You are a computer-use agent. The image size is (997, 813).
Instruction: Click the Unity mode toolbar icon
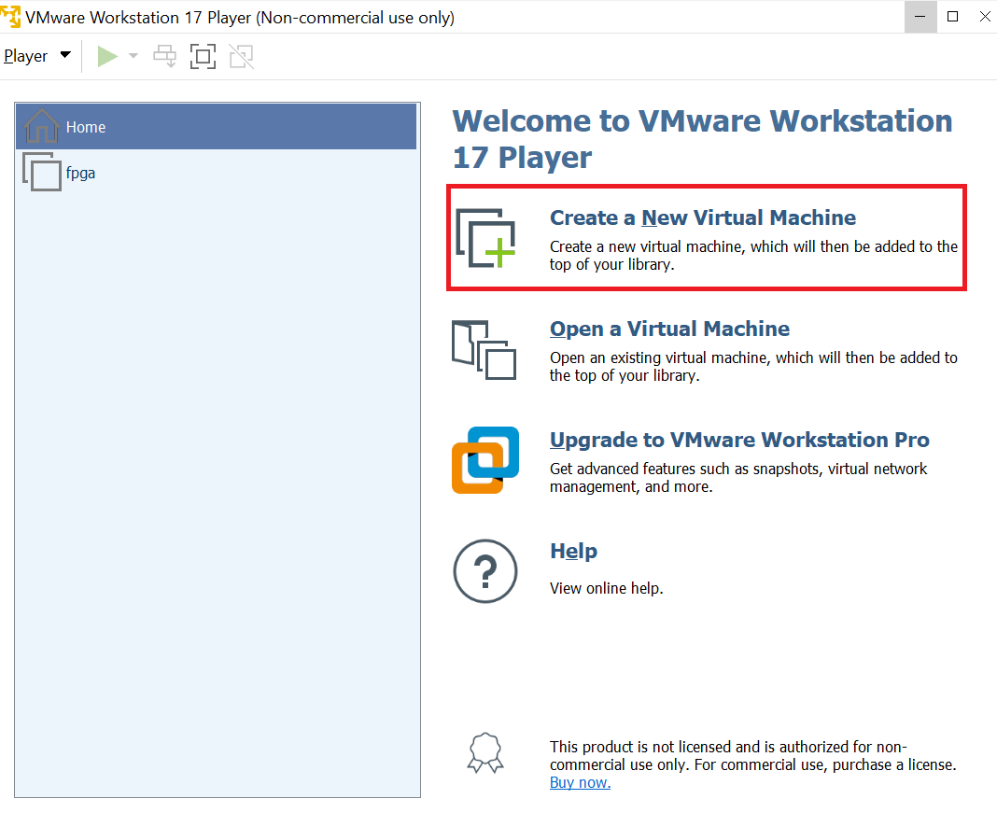(242, 56)
